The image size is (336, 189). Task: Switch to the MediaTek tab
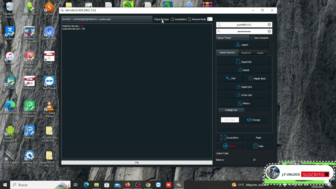coord(246,53)
